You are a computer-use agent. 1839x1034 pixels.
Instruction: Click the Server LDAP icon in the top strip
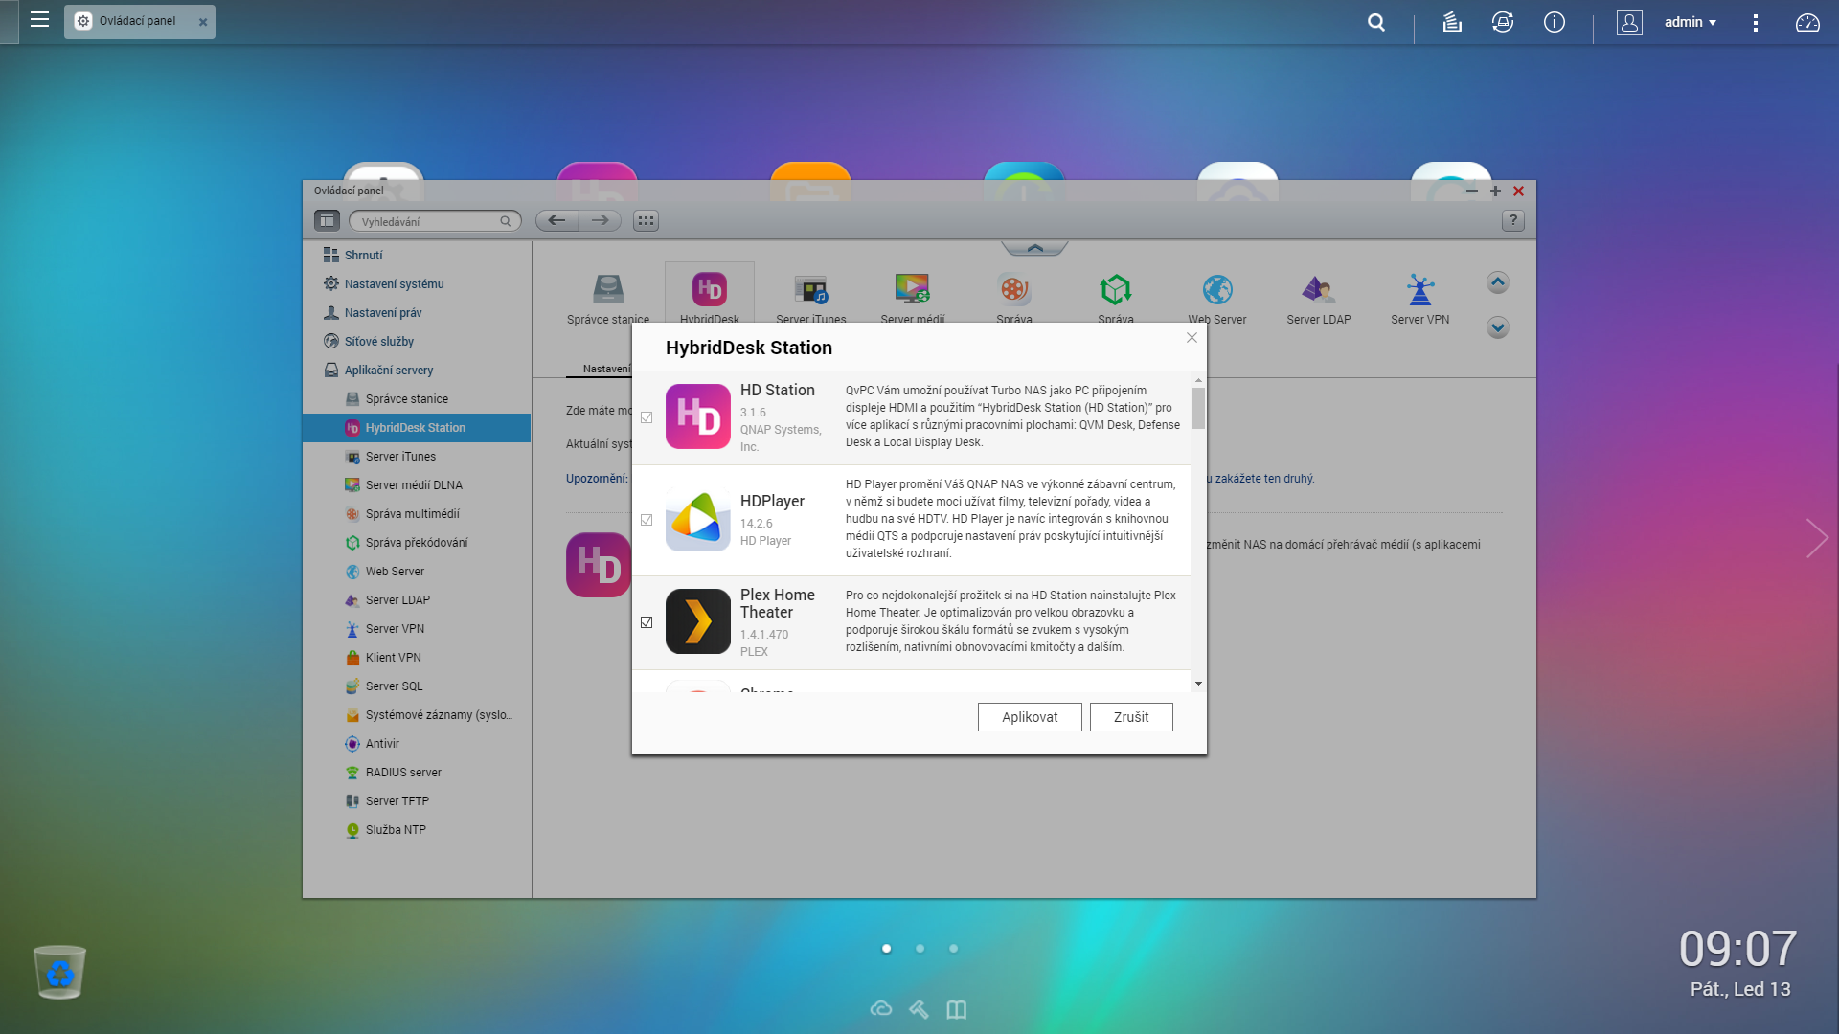click(x=1318, y=290)
